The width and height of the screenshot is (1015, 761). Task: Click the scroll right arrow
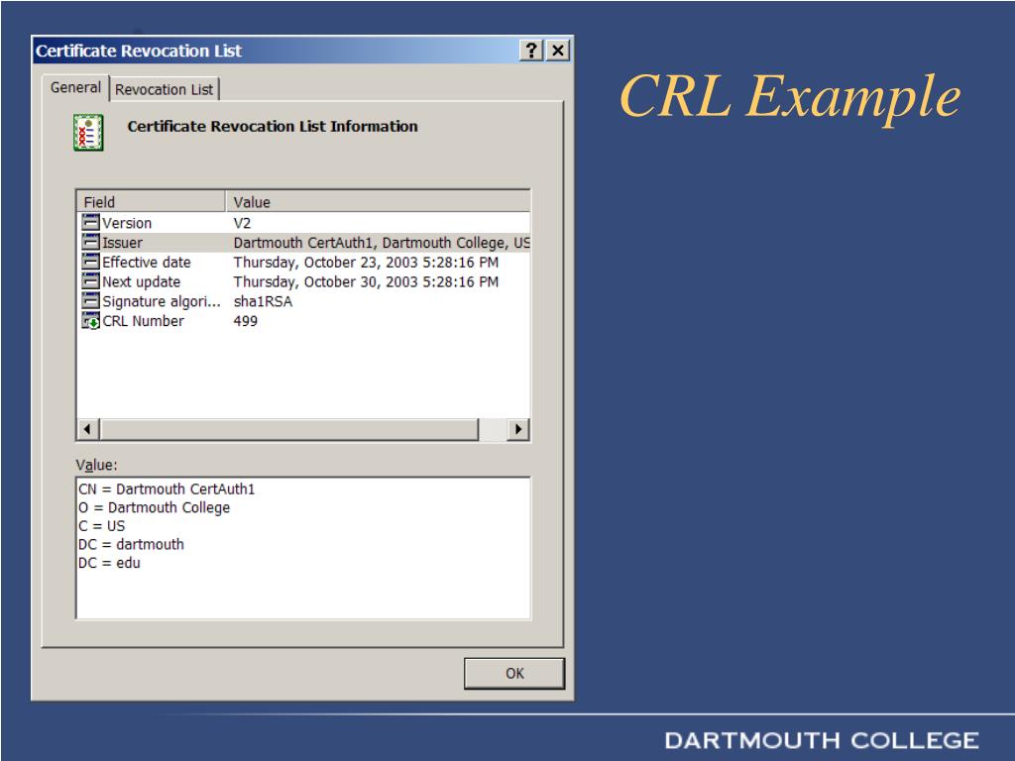coord(517,429)
